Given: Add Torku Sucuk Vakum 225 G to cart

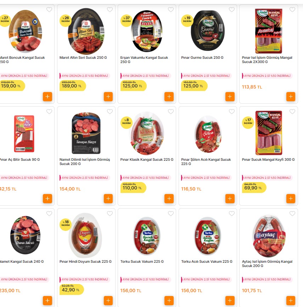Looking at the screenshot, I should [x=169, y=301].
